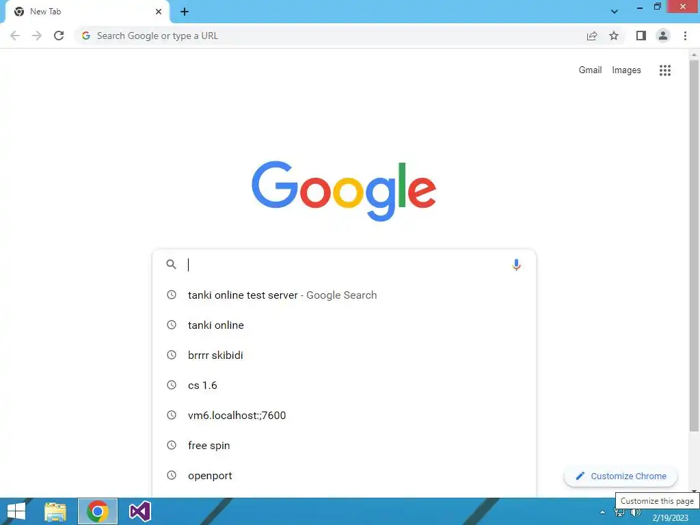Start voice search with microphone icon
700x525 pixels.
(516, 265)
